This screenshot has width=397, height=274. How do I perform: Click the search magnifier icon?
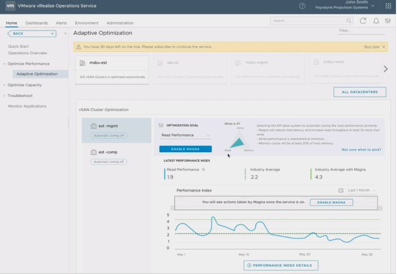(349, 21)
